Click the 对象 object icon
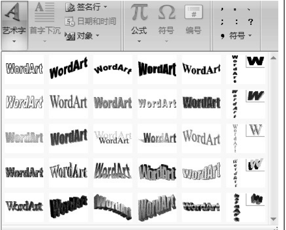The height and width of the screenshot is (230, 286). (x=70, y=36)
